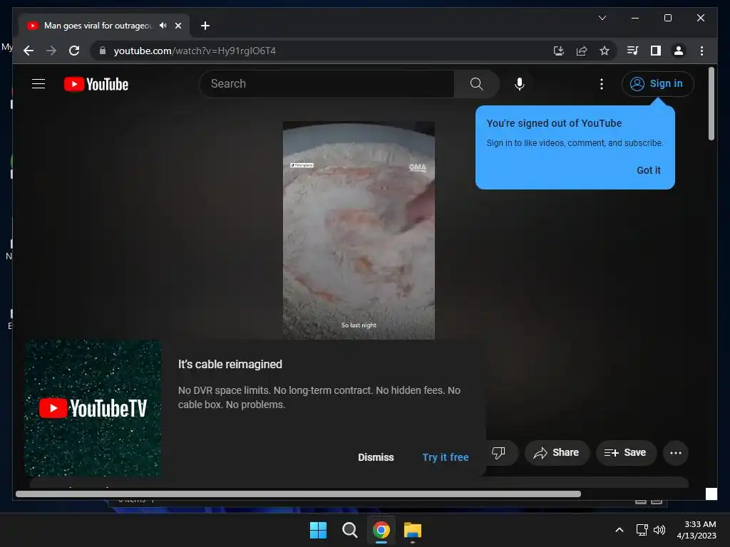The image size is (730, 547).
Task: Open Windows Start menu
Action: coord(319,530)
